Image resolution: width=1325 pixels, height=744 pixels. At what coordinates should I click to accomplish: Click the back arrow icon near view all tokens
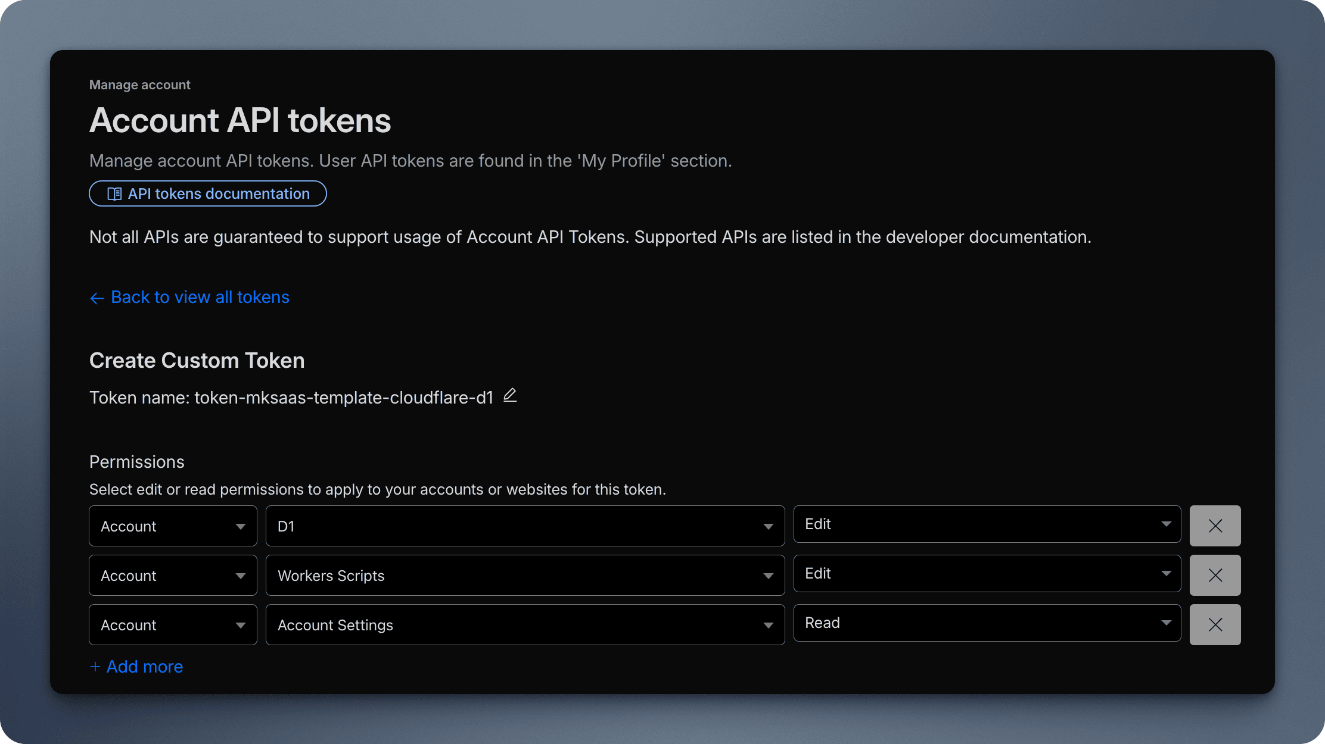click(x=97, y=298)
